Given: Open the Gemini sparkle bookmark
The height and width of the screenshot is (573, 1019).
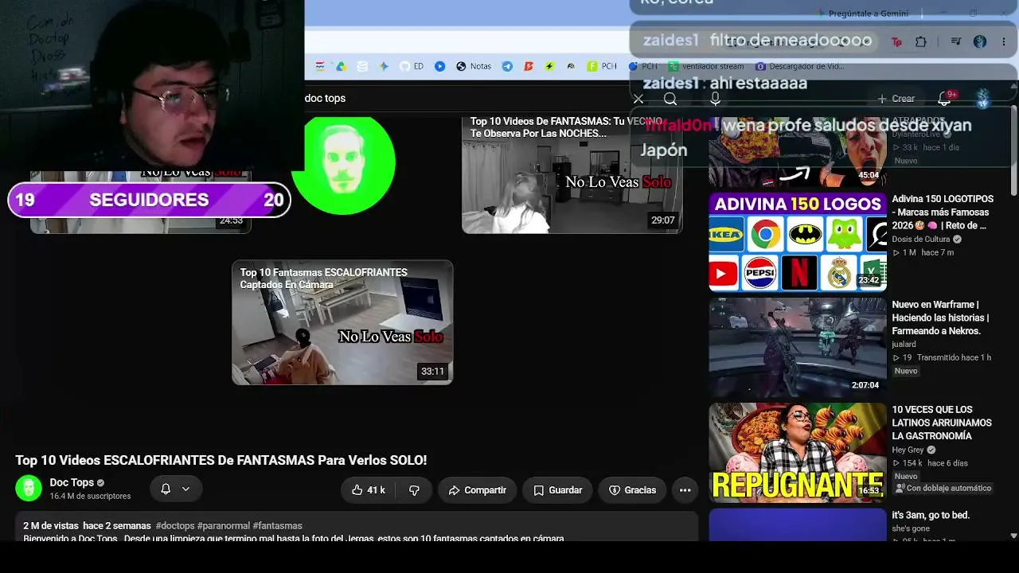Looking at the screenshot, I should (x=384, y=66).
